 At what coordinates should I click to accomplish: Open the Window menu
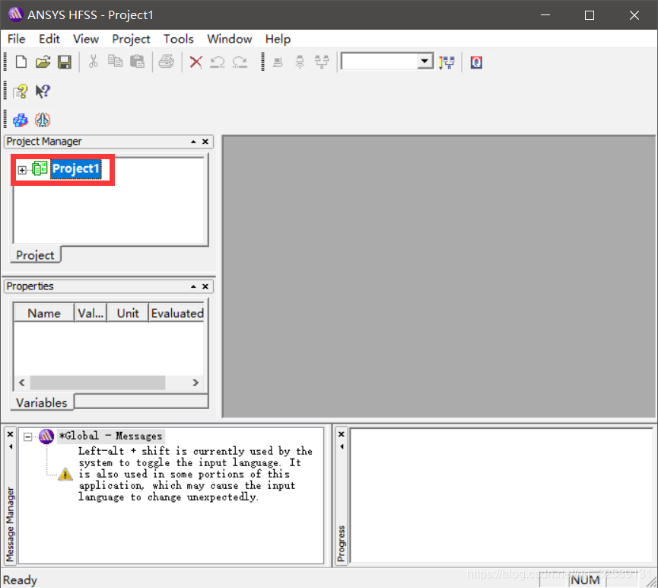(x=230, y=39)
